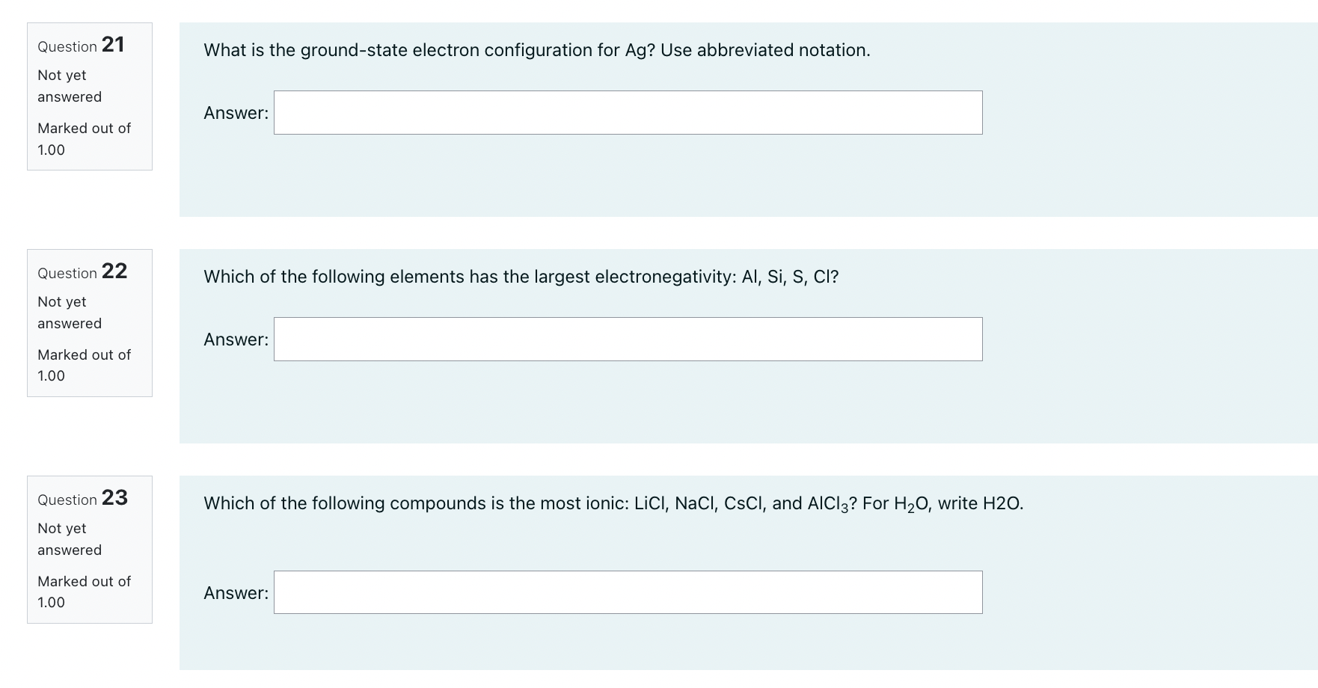Click the Ag electron configuration question text

pyautogui.click(x=536, y=49)
